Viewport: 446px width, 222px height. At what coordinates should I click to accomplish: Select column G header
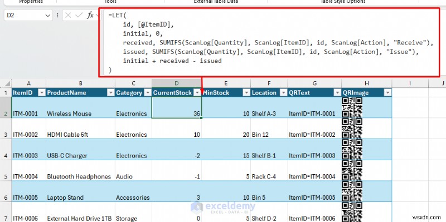[x=314, y=83]
